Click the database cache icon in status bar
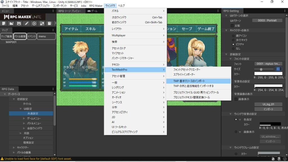The image size is (288, 162). click(x=279, y=159)
